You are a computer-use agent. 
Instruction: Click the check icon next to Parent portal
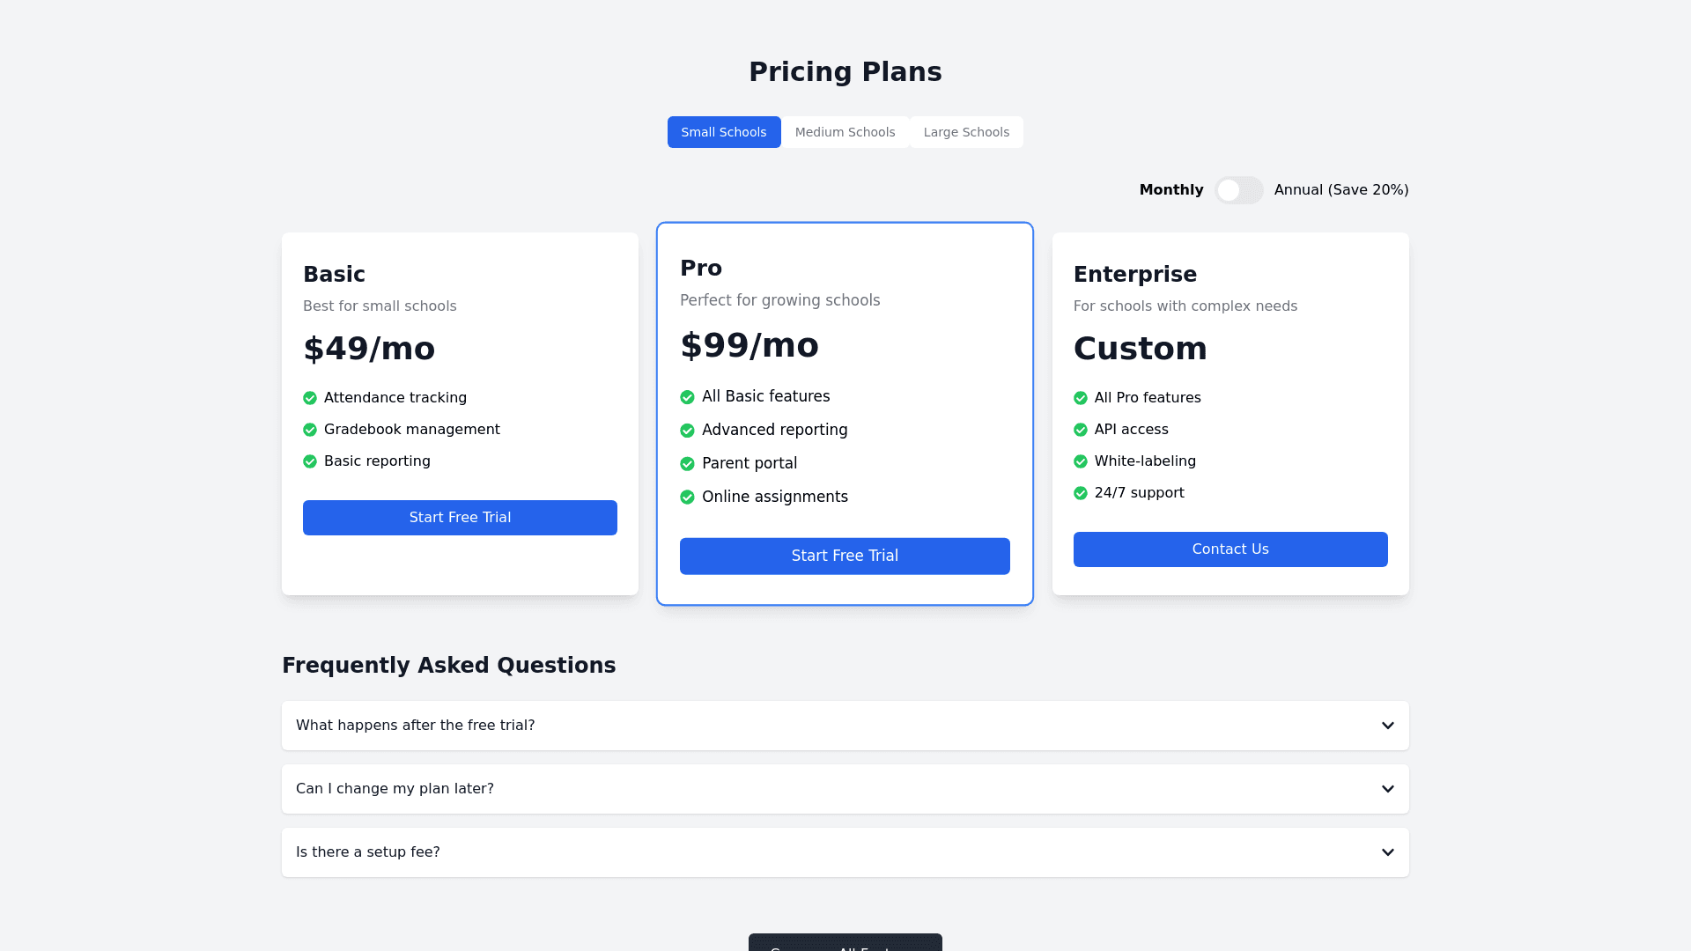click(687, 464)
